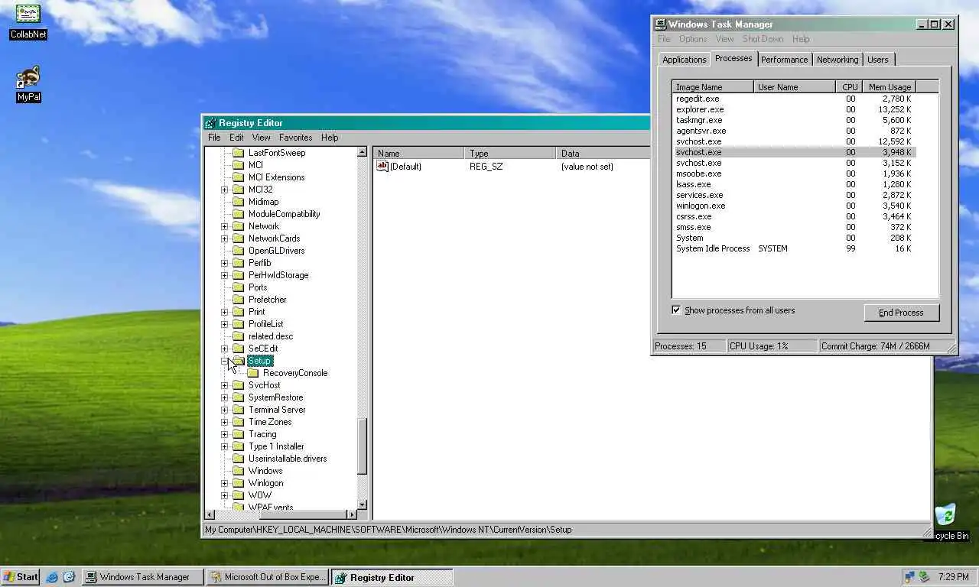The width and height of the screenshot is (979, 587).
Task: Click the Task Manager title bar icon
Action: (x=661, y=24)
